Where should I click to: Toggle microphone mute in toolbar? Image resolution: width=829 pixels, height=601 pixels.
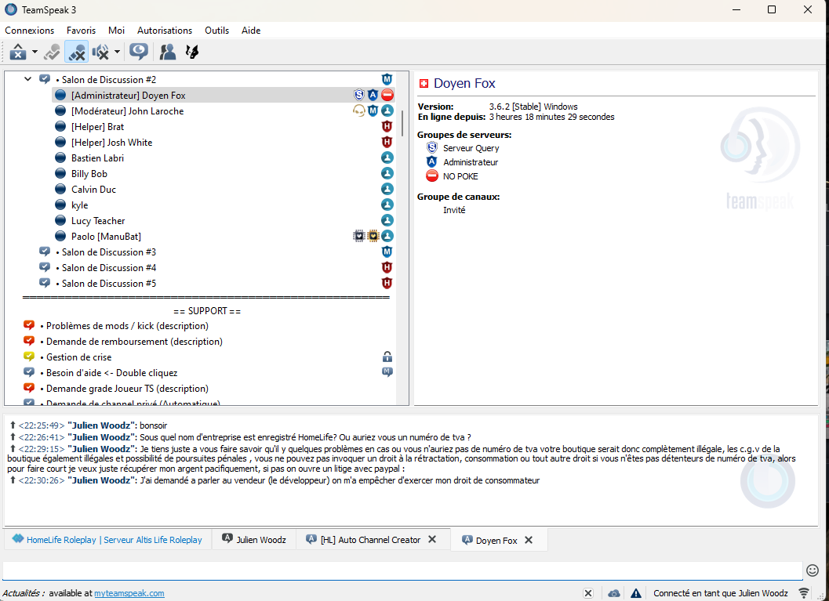pyautogui.click(x=76, y=52)
